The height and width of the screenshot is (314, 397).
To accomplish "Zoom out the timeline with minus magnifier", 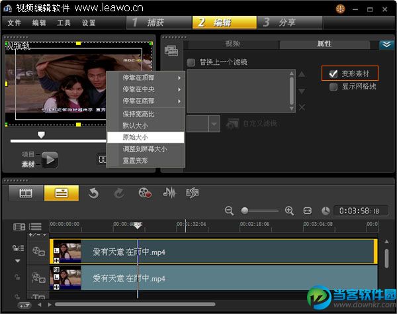I will click(230, 211).
